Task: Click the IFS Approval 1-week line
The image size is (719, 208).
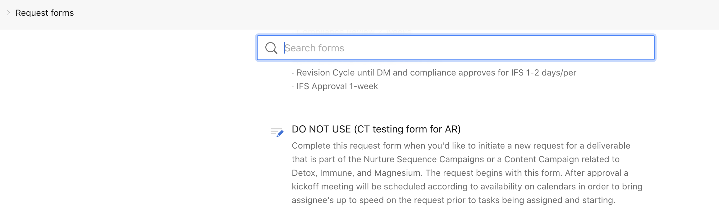Action: 337,86
